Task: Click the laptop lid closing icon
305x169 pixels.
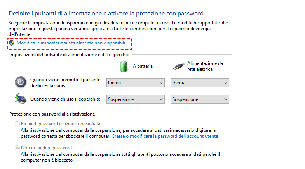Action: click(x=21, y=99)
